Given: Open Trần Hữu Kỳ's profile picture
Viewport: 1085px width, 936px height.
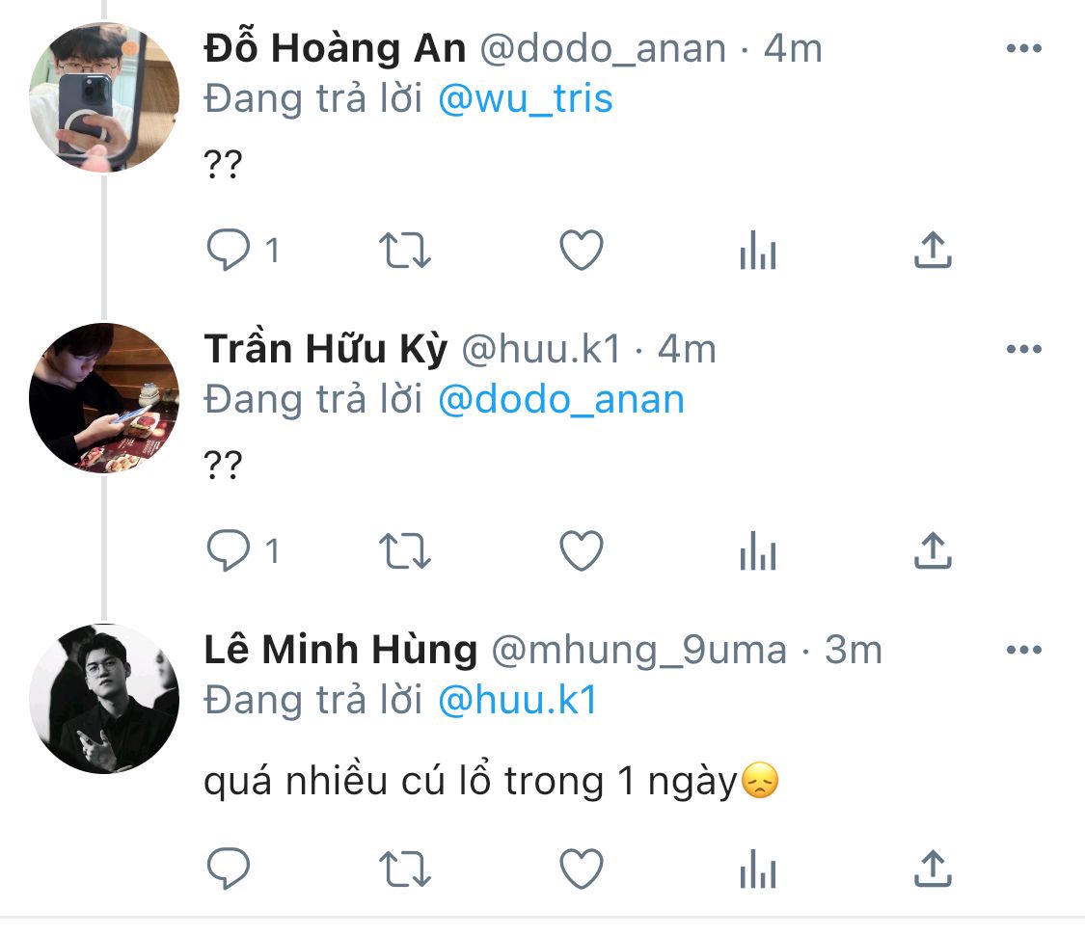Looking at the screenshot, I should click(104, 398).
